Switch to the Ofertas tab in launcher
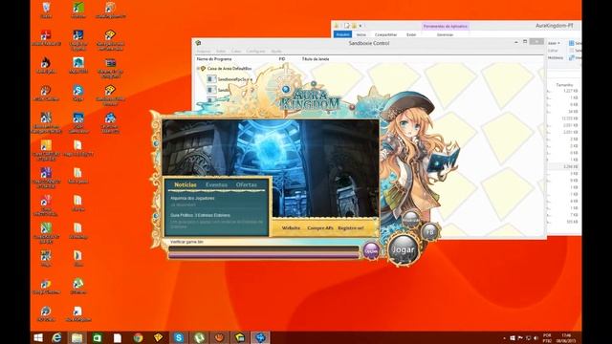The width and height of the screenshot is (612, 344). (247, 184)
